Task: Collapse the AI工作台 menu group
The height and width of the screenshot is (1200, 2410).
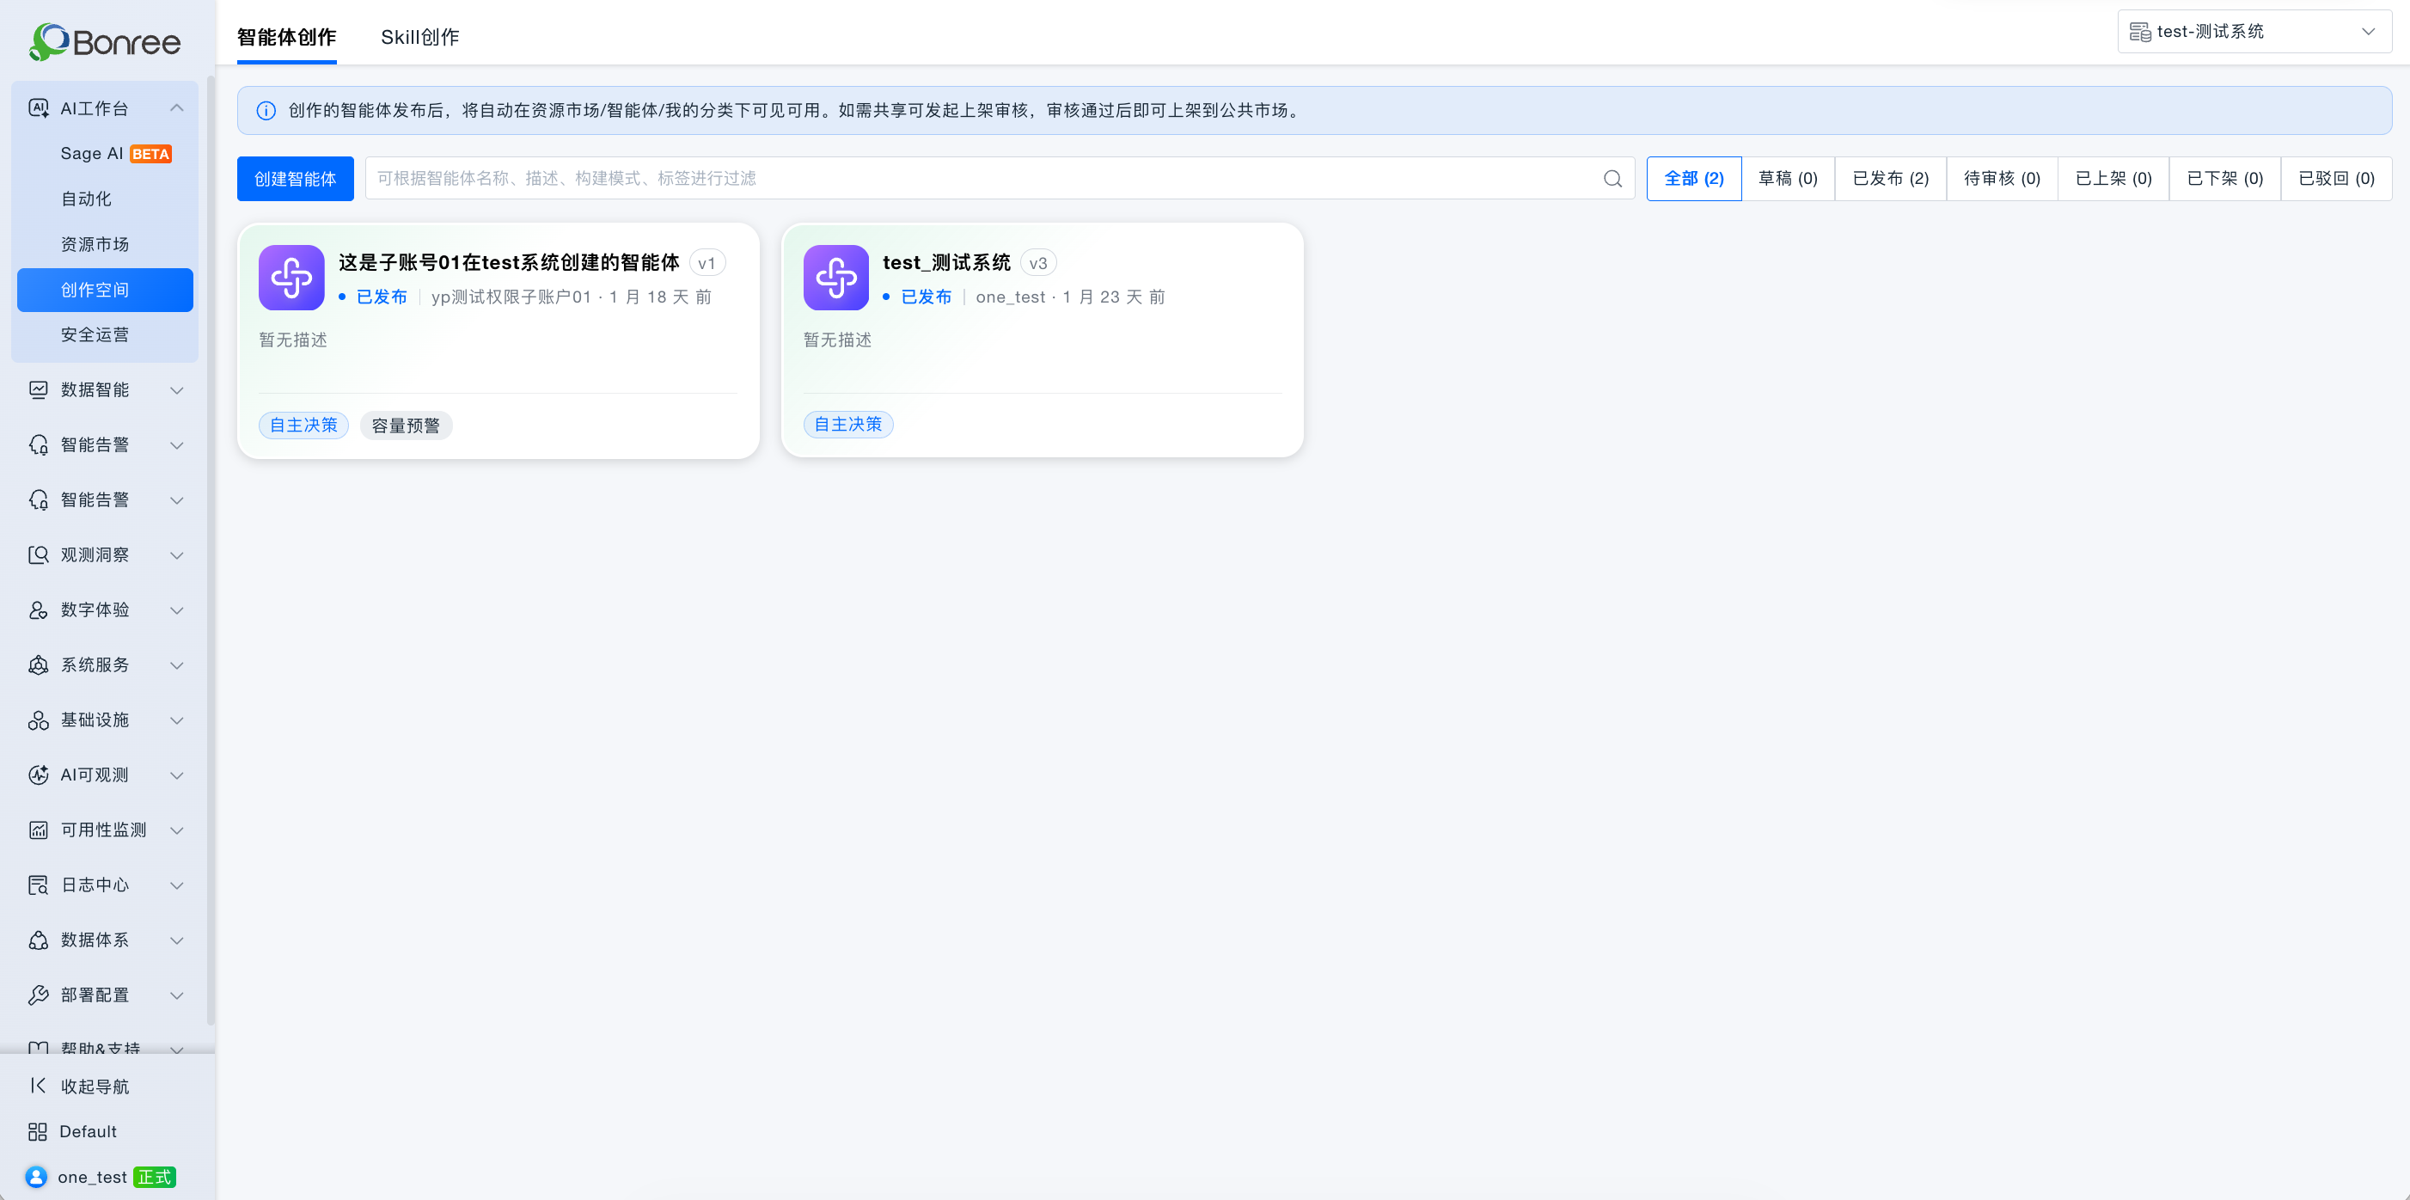Action: (177, 108)
